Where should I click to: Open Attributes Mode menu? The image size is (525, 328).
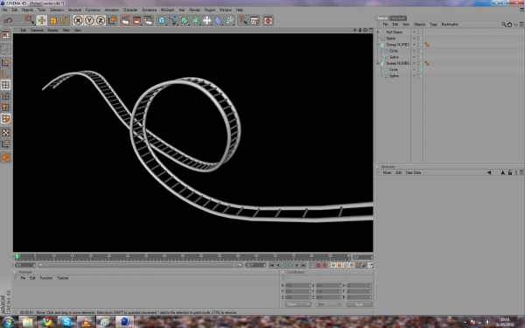[x=387, y=172]
